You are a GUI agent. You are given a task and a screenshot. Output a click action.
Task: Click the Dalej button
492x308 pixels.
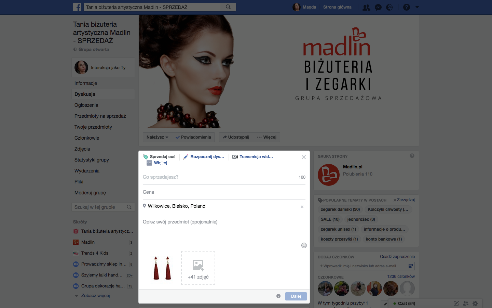(296, 296)
